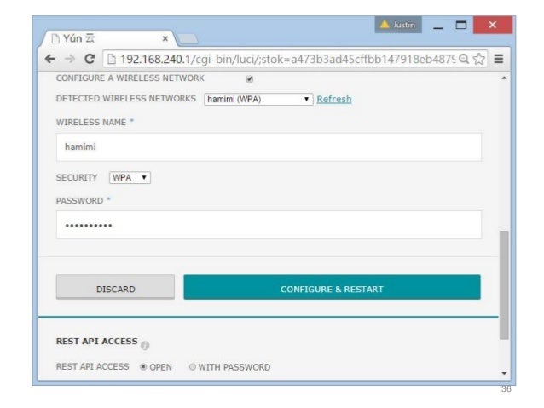Image resolution: width=544 pixels, height=408 pixels.
Task: Click the REST API access info icon
Action: click(145, 345)
